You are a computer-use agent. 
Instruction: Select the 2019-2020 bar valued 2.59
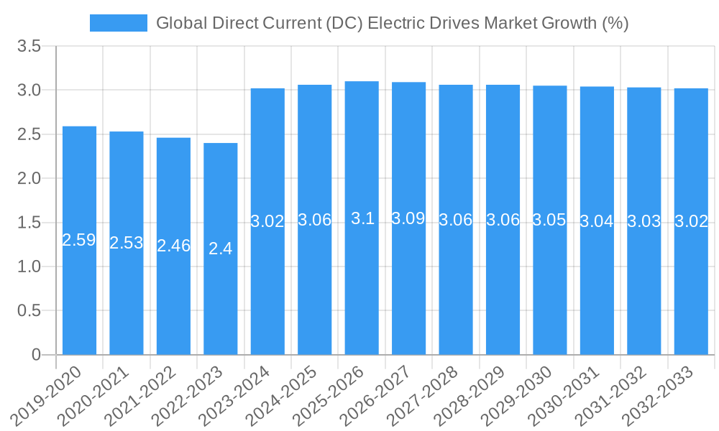79,241
